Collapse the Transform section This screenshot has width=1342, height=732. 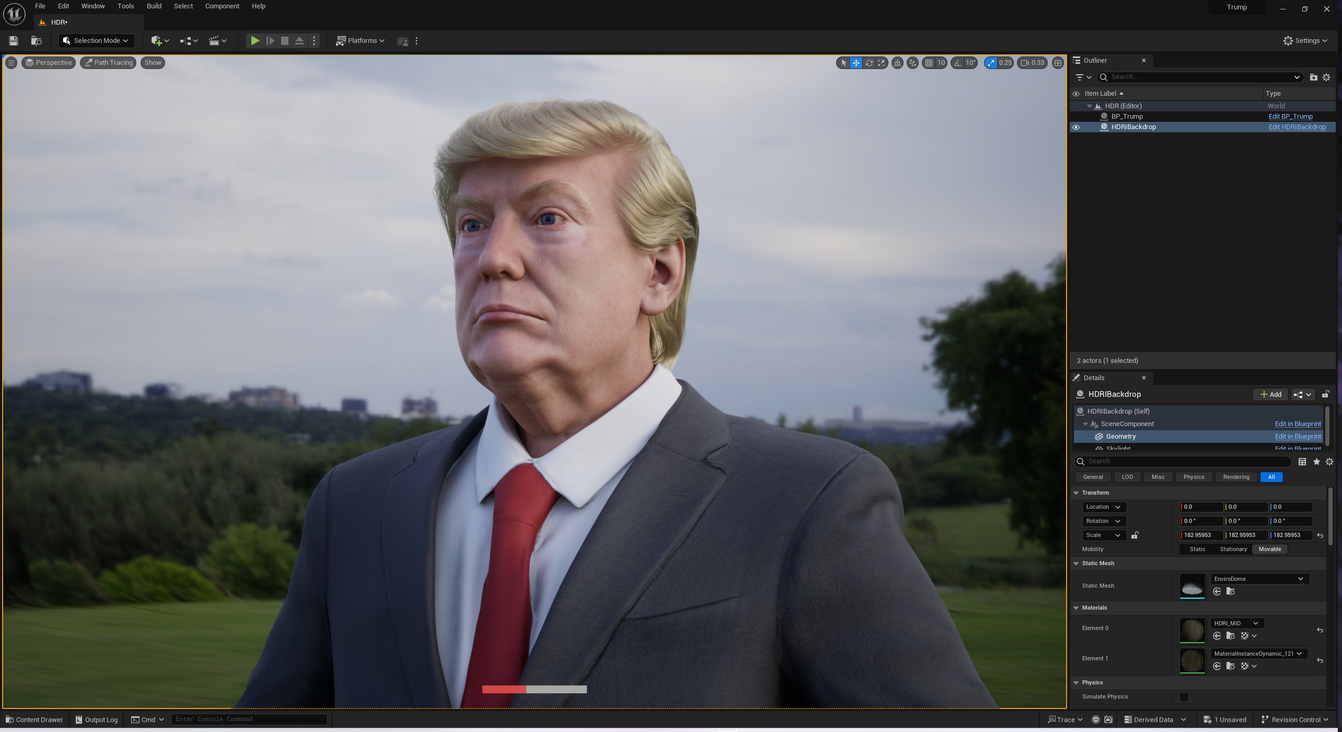coord(1076,493)
